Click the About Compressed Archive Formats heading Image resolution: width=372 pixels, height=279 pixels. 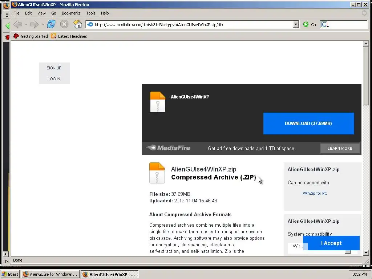190,214
